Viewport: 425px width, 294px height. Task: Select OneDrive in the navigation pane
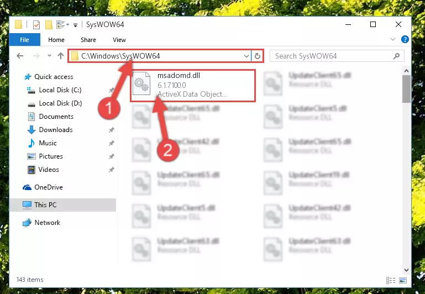click(49, 187)
